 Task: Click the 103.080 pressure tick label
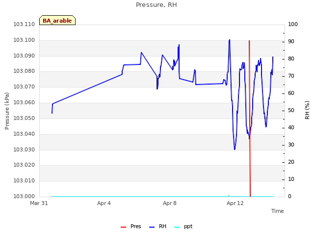click(24, 71)
